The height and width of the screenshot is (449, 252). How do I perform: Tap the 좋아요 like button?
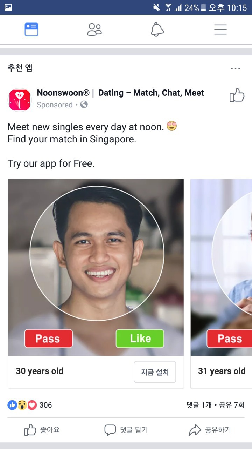pyautogui.click(x=42, y=430)
